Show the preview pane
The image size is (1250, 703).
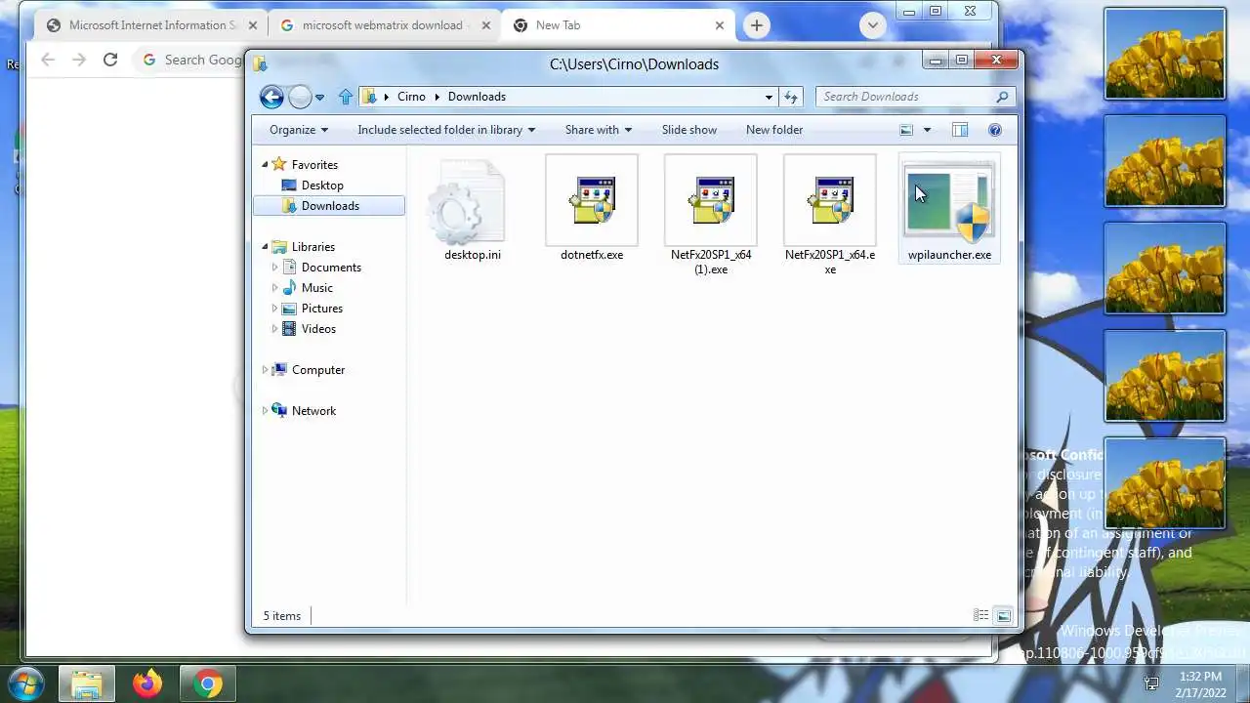tap(960, 130)
